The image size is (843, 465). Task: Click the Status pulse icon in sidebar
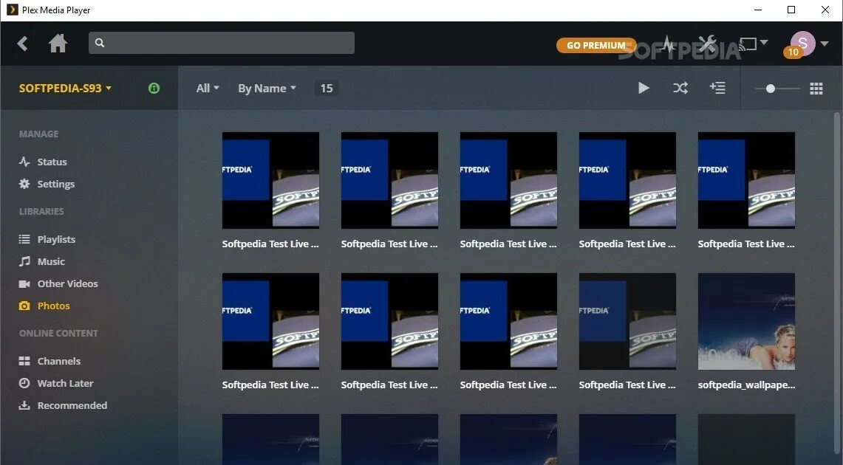coord(24,162)
